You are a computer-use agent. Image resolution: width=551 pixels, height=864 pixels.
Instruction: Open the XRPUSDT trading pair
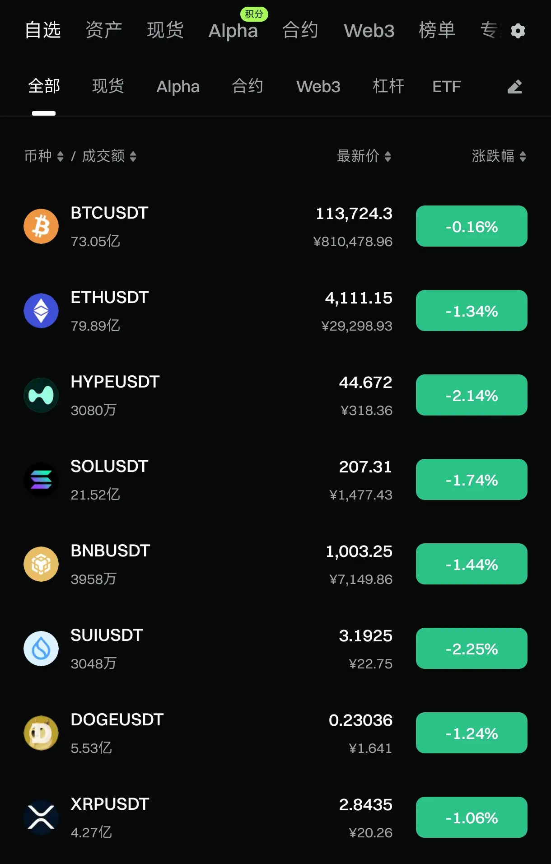click(x=110, y=804)
